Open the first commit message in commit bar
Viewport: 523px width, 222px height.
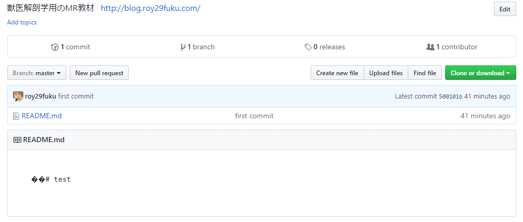(x=76, y=96)
